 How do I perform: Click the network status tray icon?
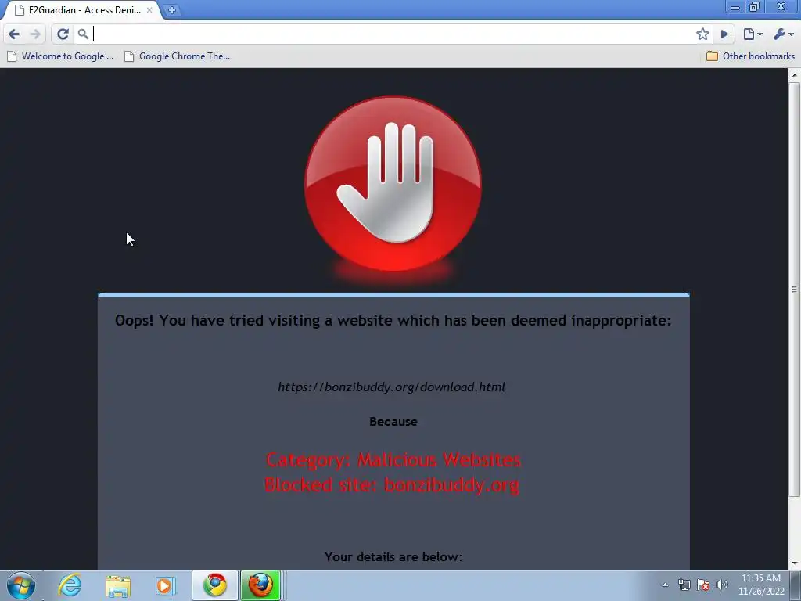click(684, 585)
